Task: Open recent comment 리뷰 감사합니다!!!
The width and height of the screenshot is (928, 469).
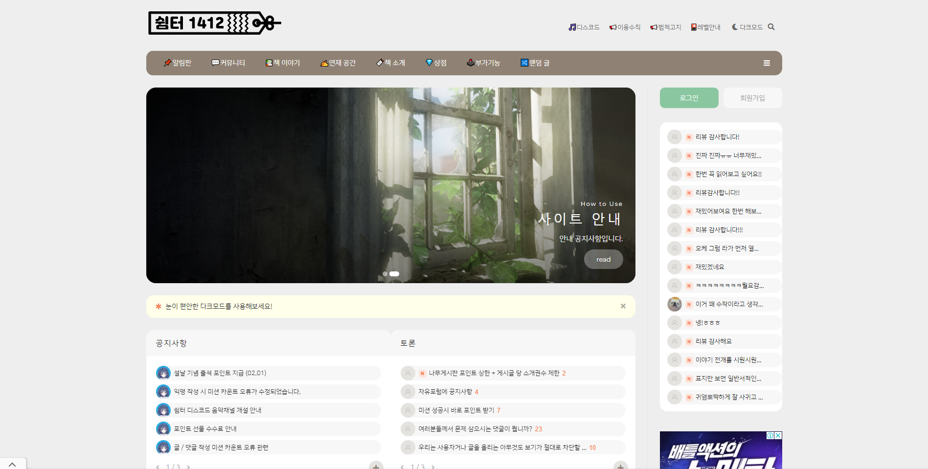Action: [x=719, y=230]
